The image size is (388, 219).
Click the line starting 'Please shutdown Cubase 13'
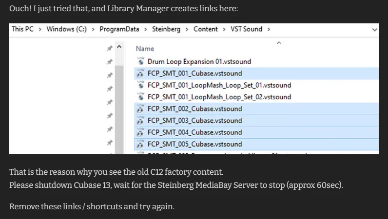176,185
